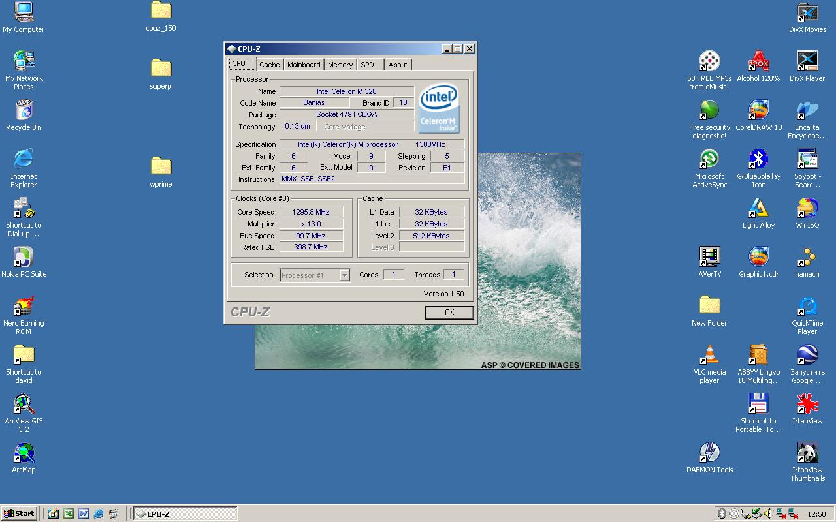Select the WinISO icon

point(807,213)
